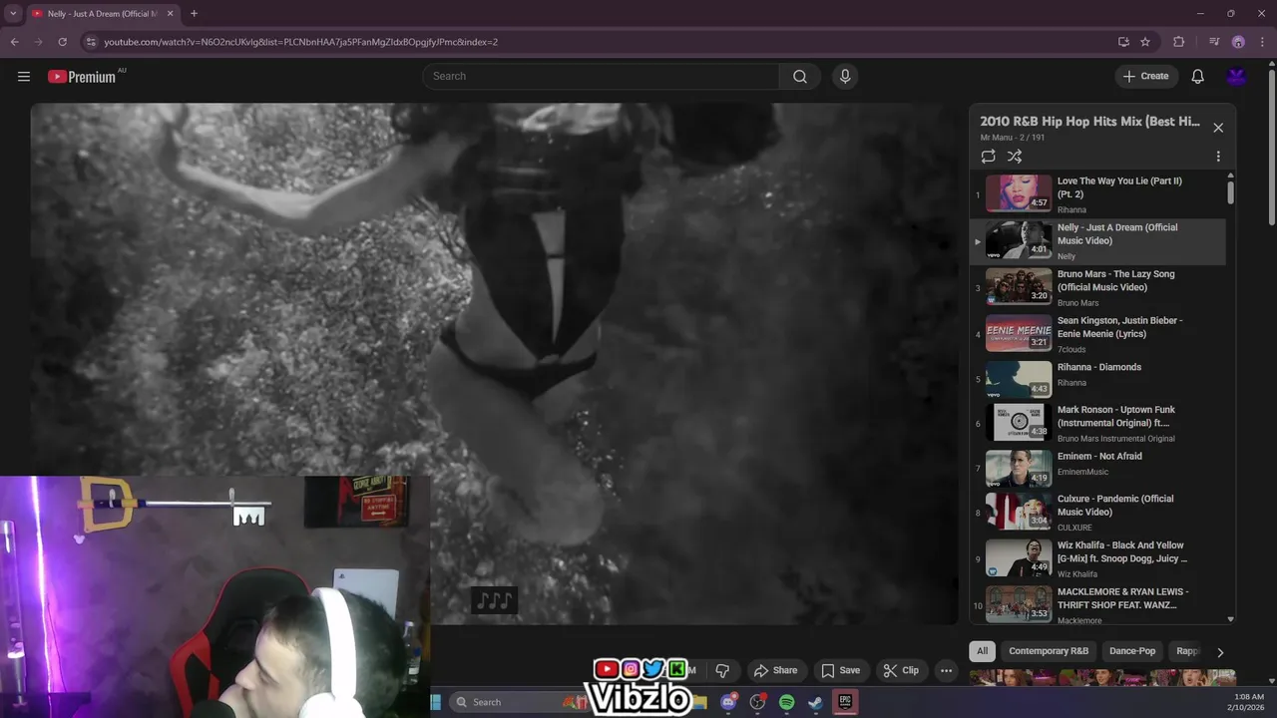
Task: Start voice search with microphone
Action: click(845, 76)
